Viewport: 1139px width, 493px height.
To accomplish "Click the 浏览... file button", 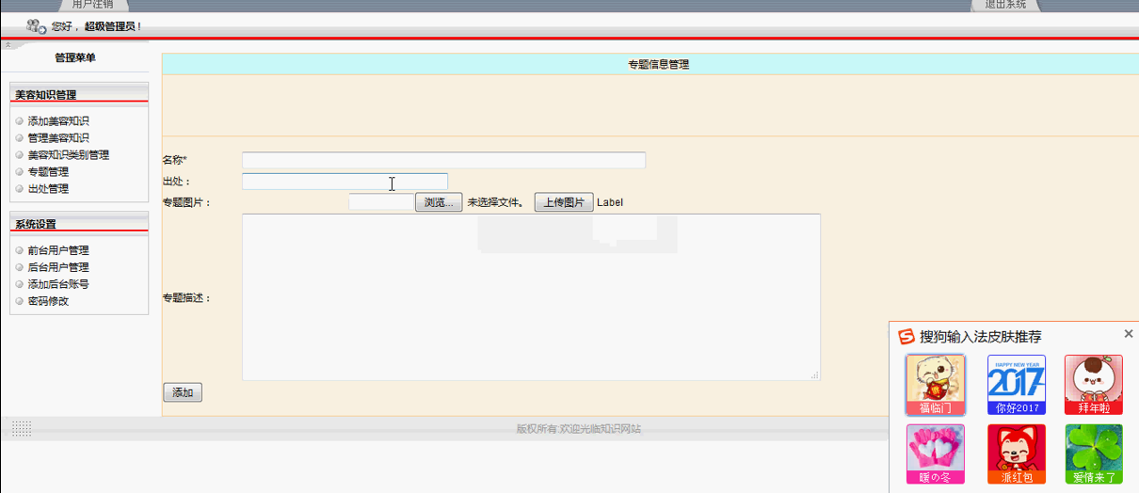I will point(439,202).
